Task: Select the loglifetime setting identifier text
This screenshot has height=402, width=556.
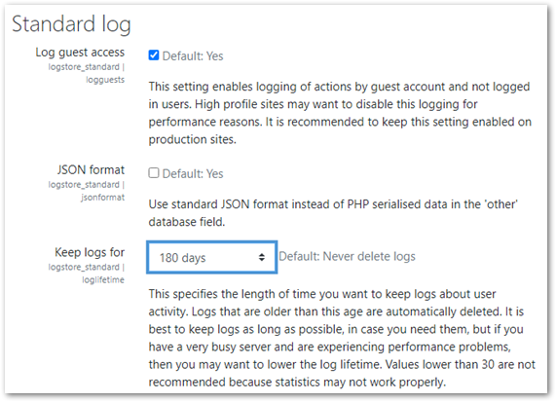Action: coord(103,280)
